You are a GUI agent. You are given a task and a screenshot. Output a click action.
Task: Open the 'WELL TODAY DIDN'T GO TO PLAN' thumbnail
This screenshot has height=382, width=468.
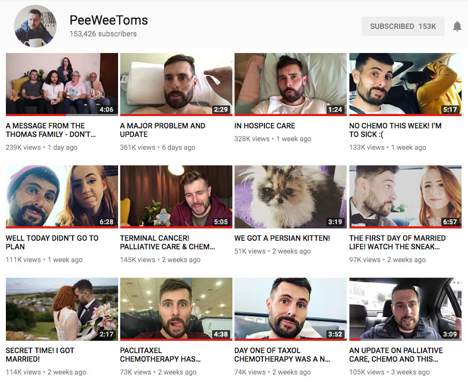click(62, 196)
